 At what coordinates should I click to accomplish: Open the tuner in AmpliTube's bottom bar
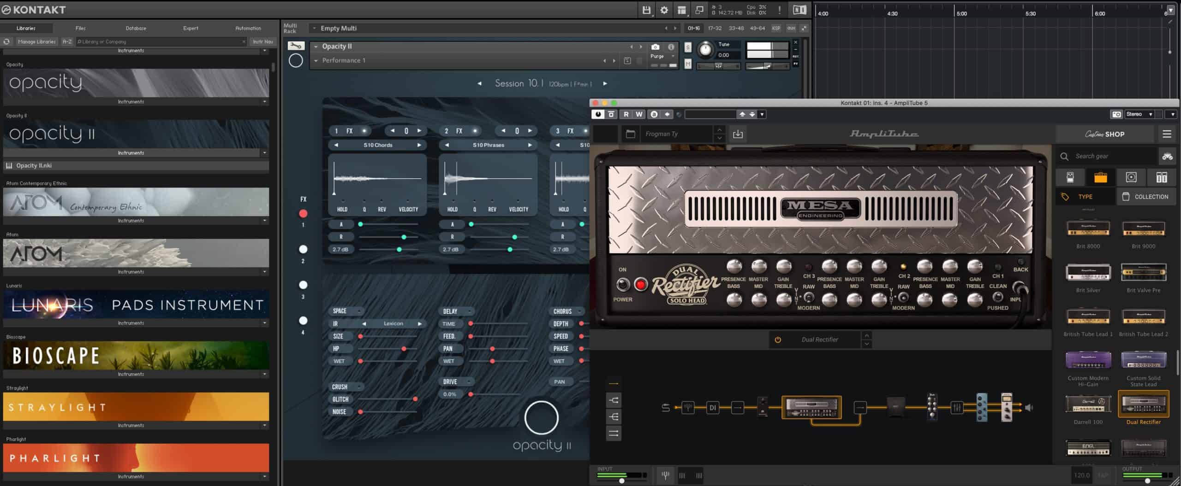pos(665,475)
